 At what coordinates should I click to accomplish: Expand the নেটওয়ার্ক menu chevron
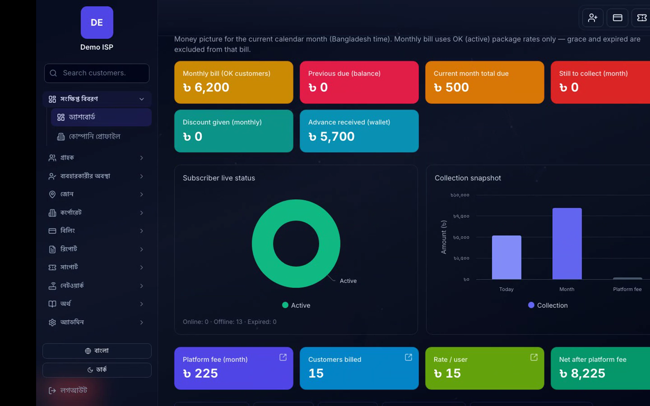pyautogui.click(x=142, y=286)
